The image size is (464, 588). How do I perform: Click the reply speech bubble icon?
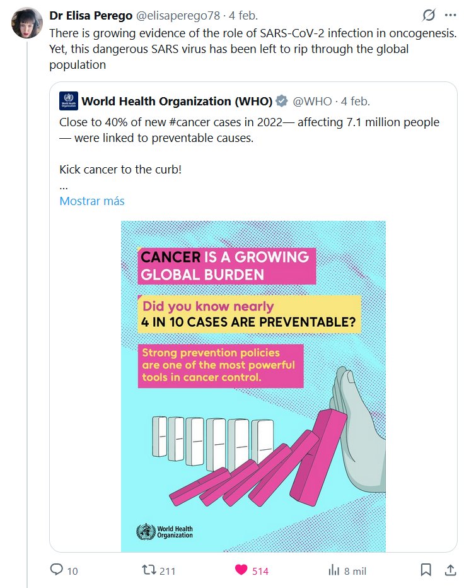[57, 570]
